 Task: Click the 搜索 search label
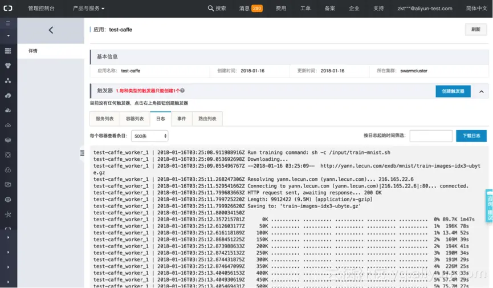[x=221, y=9]
